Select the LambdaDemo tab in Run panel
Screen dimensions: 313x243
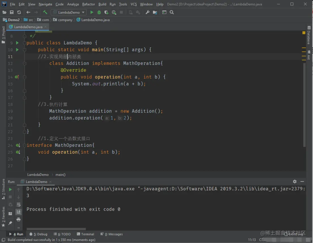(36, 182)
